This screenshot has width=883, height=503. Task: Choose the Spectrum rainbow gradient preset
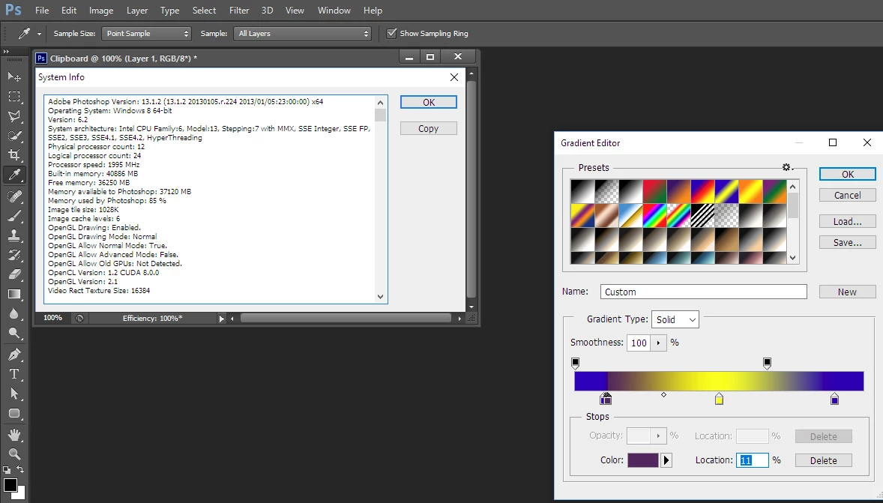pyautogui.click(x=654, y=215)
